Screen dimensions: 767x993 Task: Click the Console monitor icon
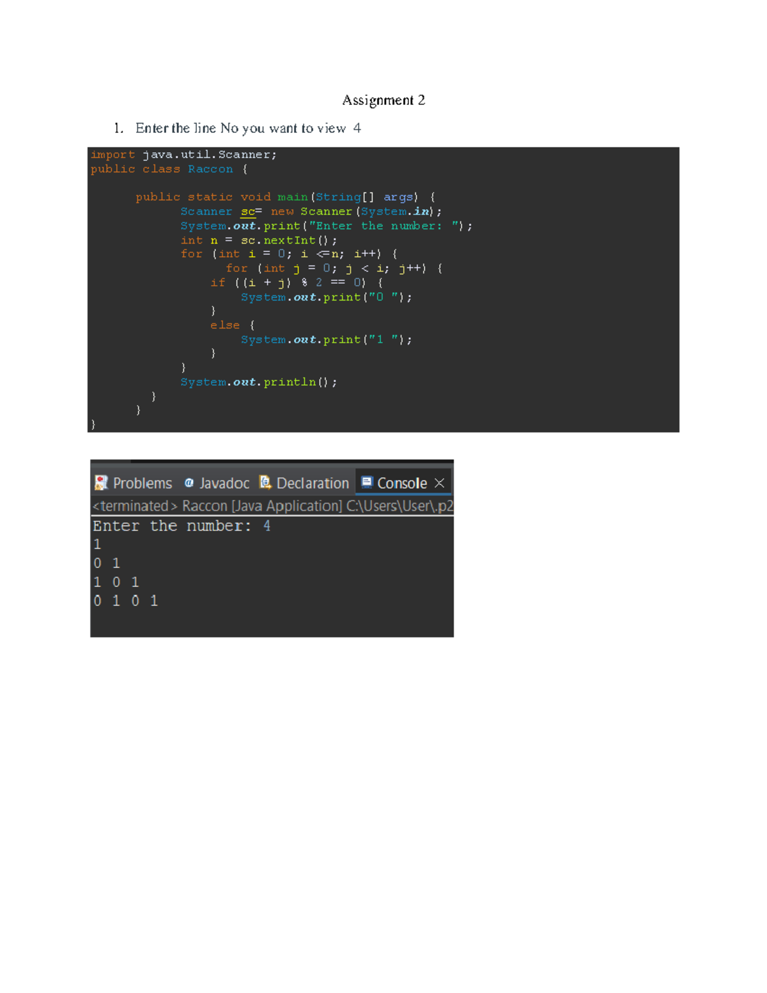point(367,482)
